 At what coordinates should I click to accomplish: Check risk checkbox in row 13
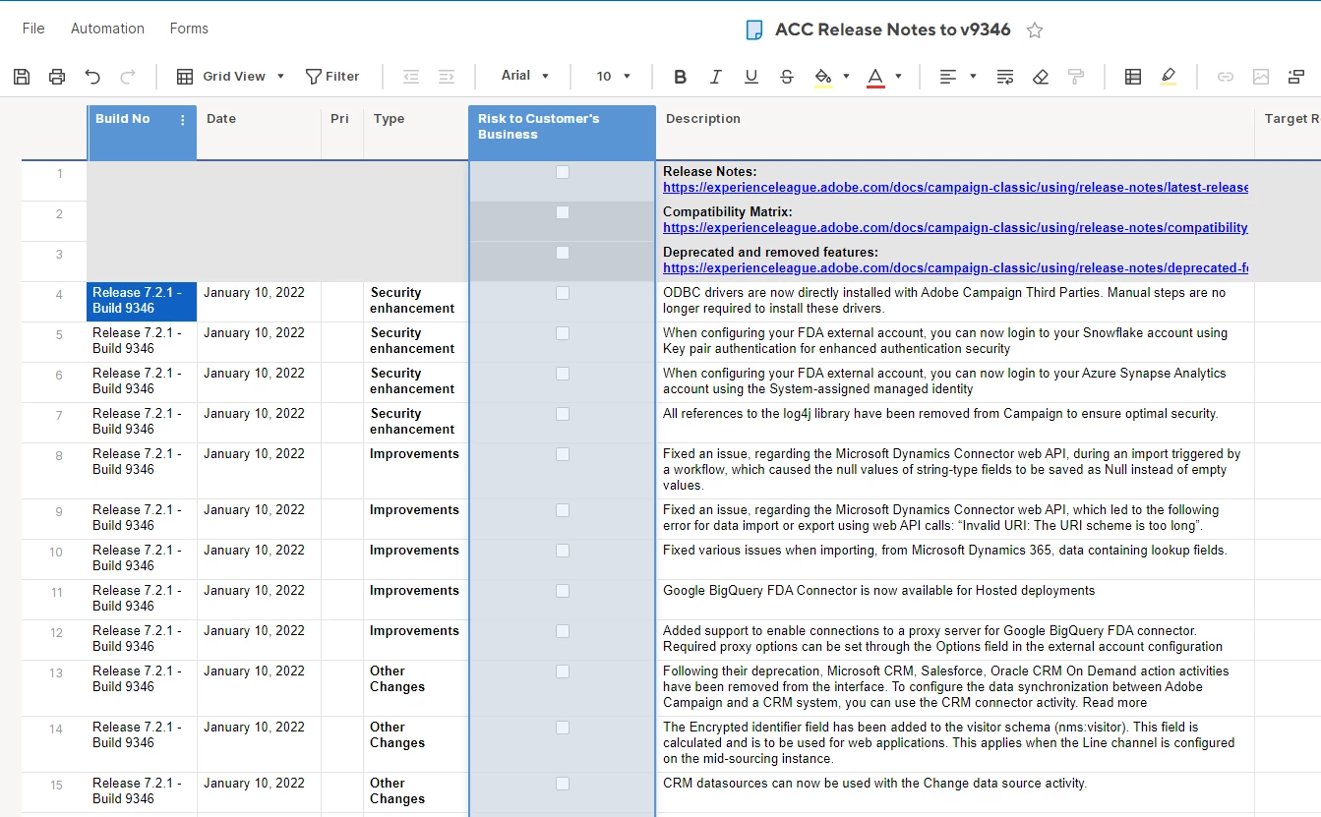563,671
